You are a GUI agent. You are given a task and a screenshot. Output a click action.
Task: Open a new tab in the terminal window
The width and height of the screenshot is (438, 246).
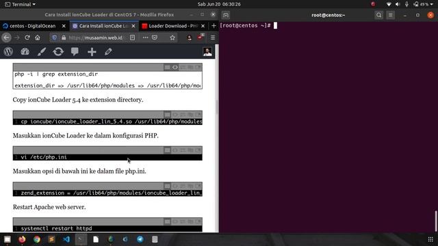tap(226, 15)
